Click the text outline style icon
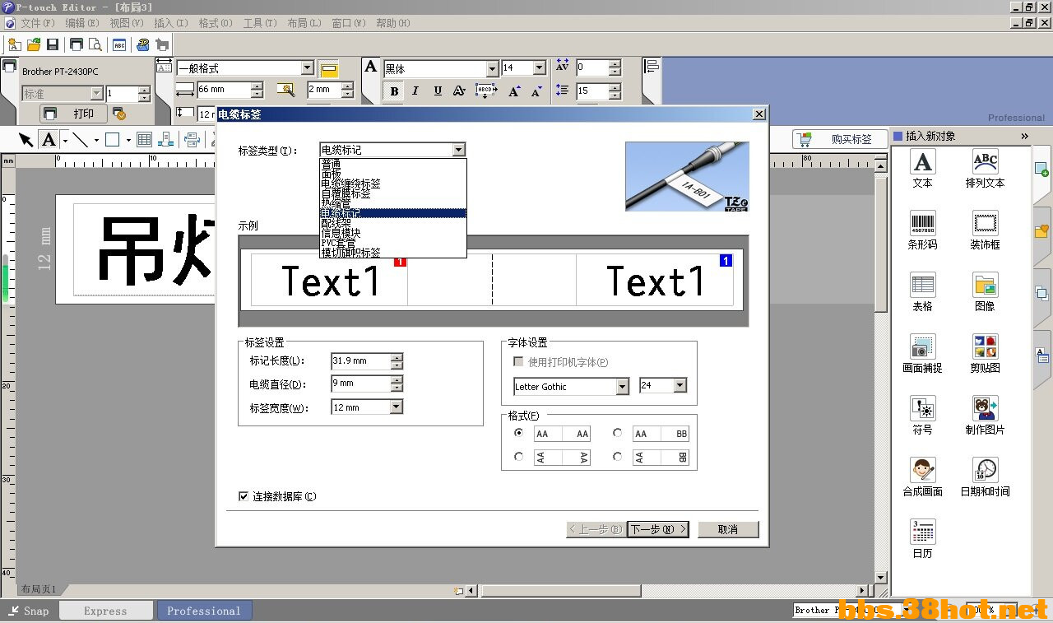This screenshot has width=1053, height=623. click(459, 91)
